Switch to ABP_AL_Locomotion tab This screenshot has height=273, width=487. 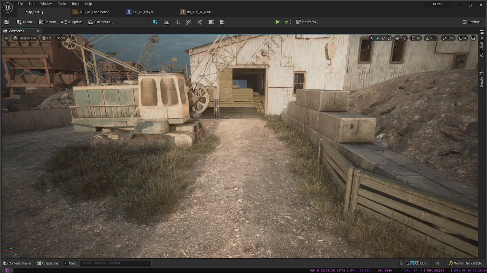[91, 12]
